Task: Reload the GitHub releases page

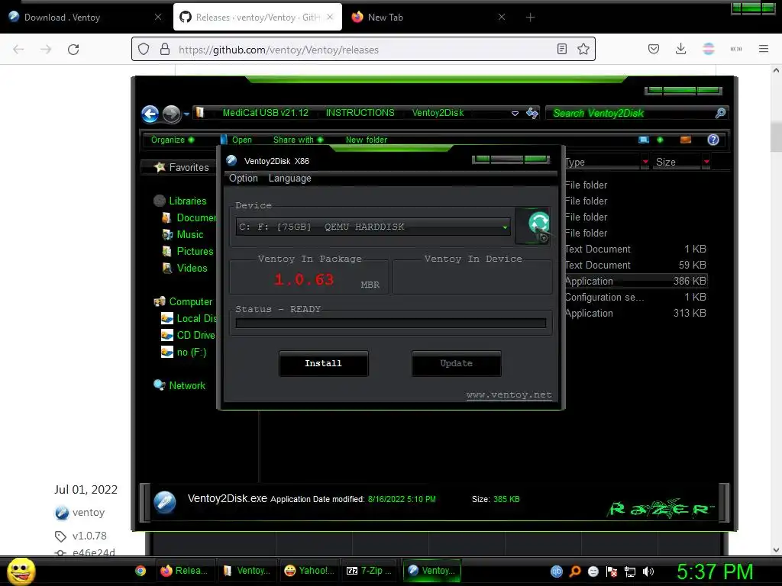Action: 73,50
